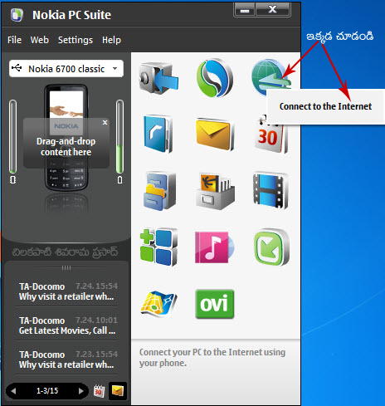Click the message panel grip handle
The width and height of the screenshot is (385, 406).
tap(66, 267)
